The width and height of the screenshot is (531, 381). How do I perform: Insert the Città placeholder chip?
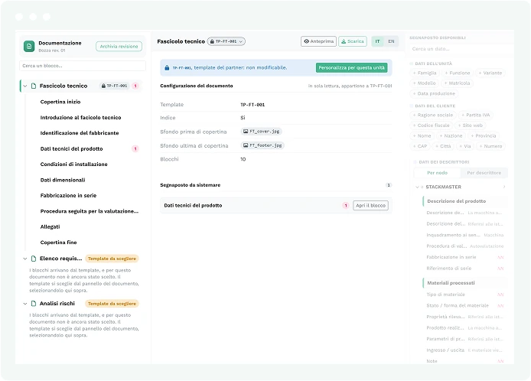point(443,146)
